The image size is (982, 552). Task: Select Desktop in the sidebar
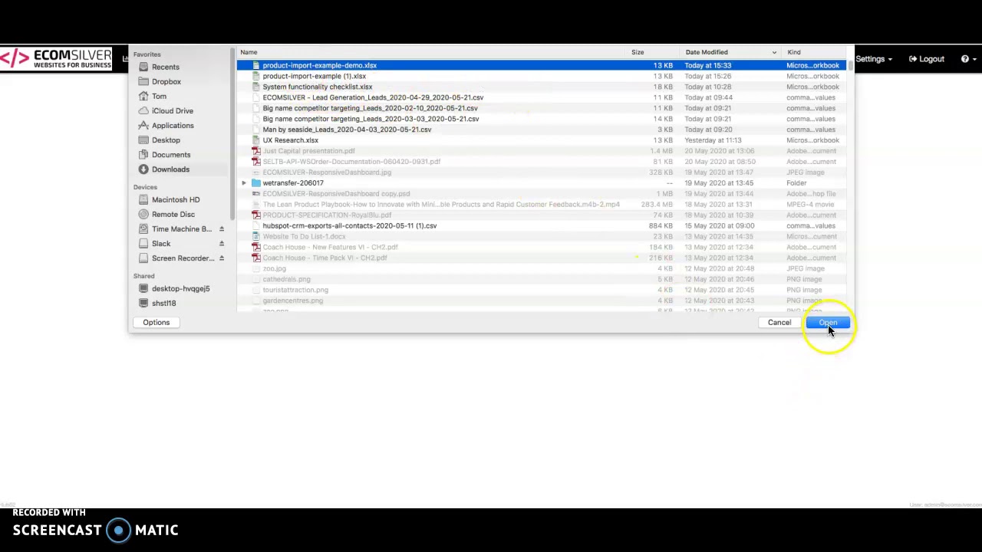click(166, 140)
